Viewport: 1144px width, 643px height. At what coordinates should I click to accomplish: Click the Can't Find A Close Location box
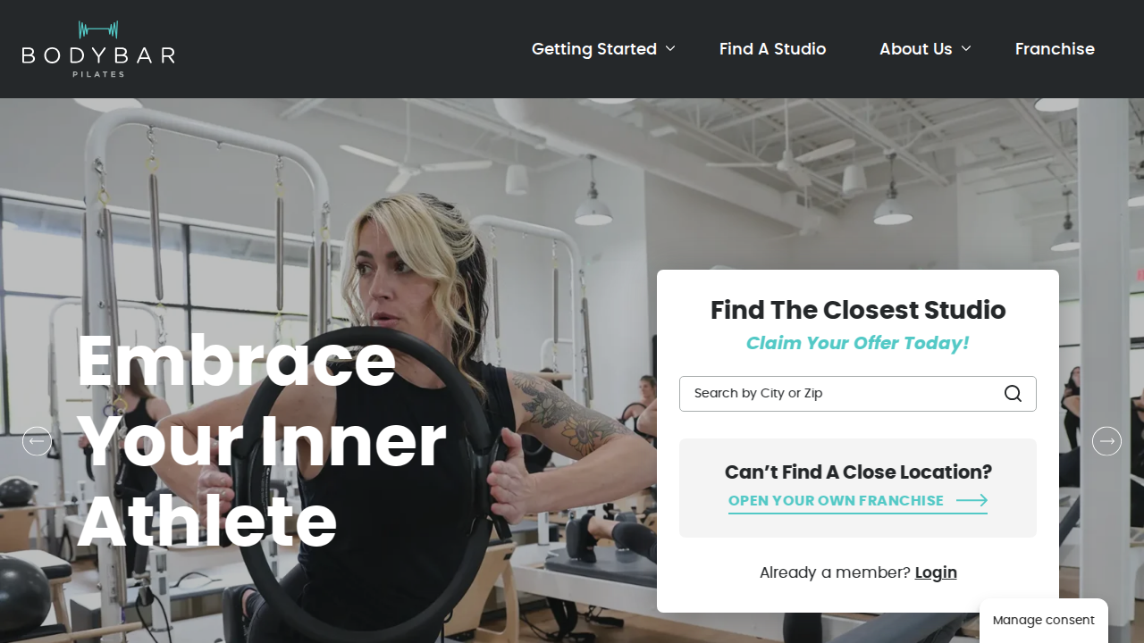858,488
